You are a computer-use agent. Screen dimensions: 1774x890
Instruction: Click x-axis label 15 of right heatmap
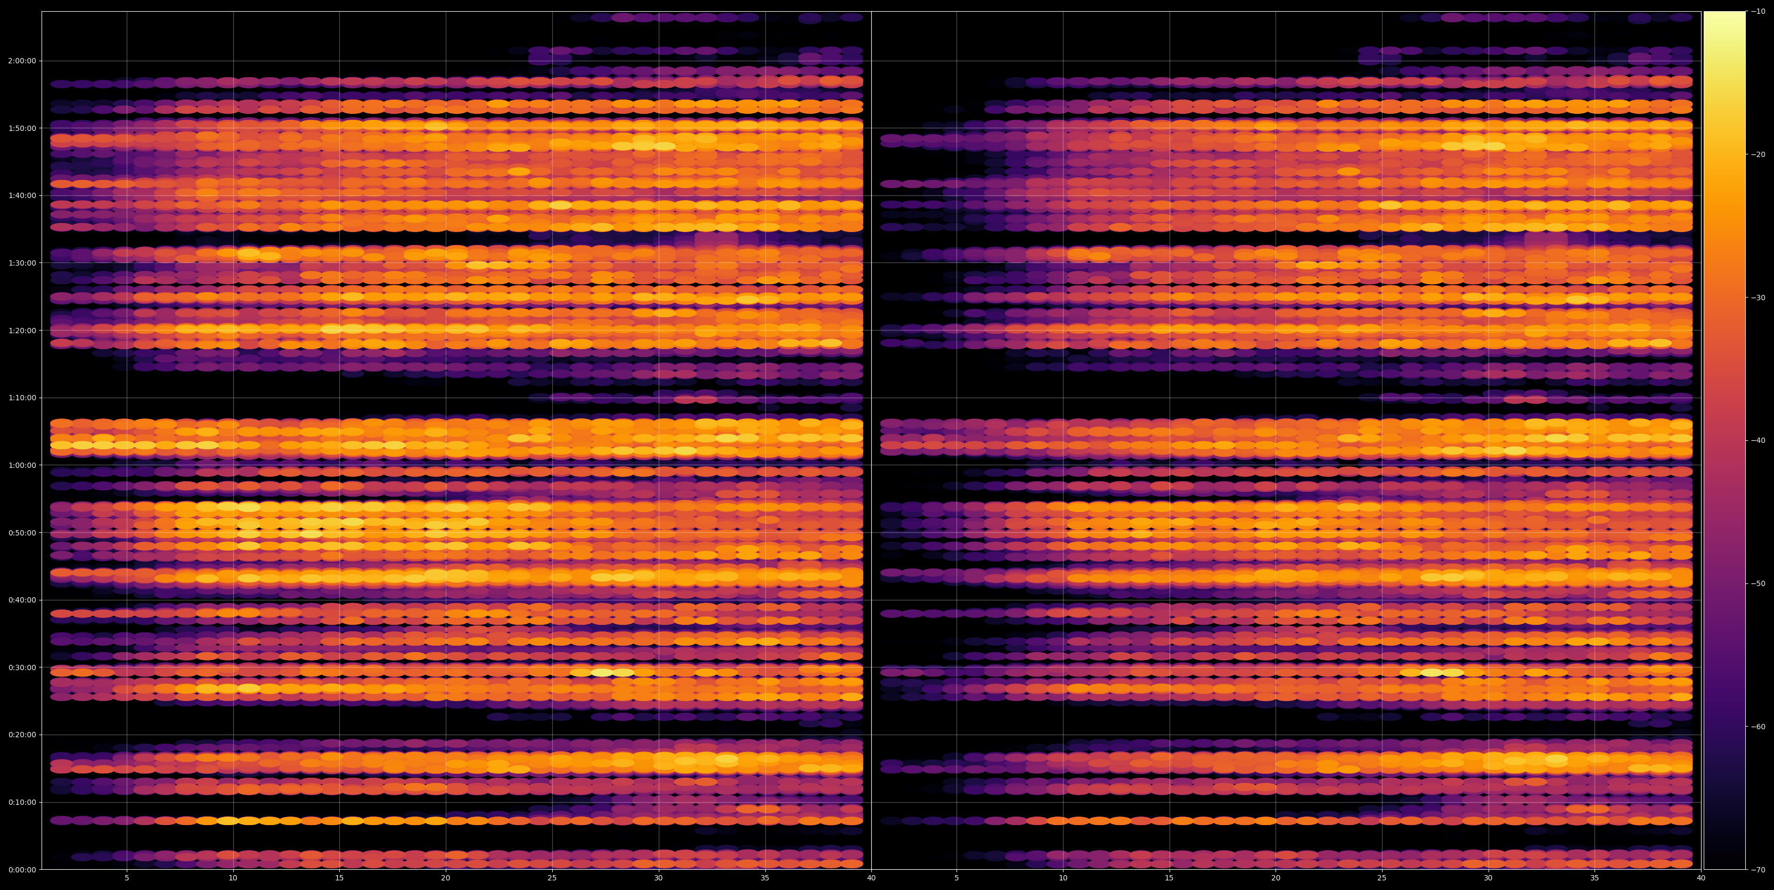(x=1170, y=878)
